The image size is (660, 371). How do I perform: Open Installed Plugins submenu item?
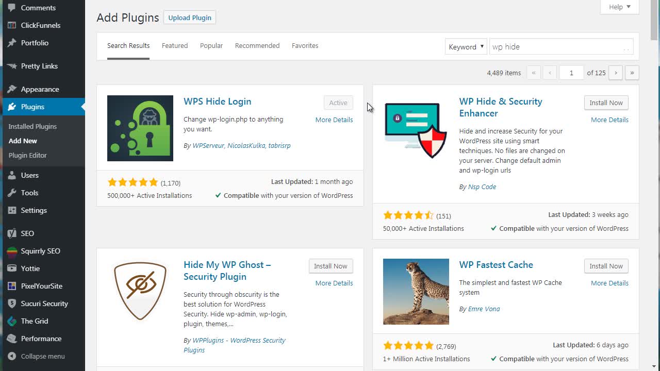[32, 126]
